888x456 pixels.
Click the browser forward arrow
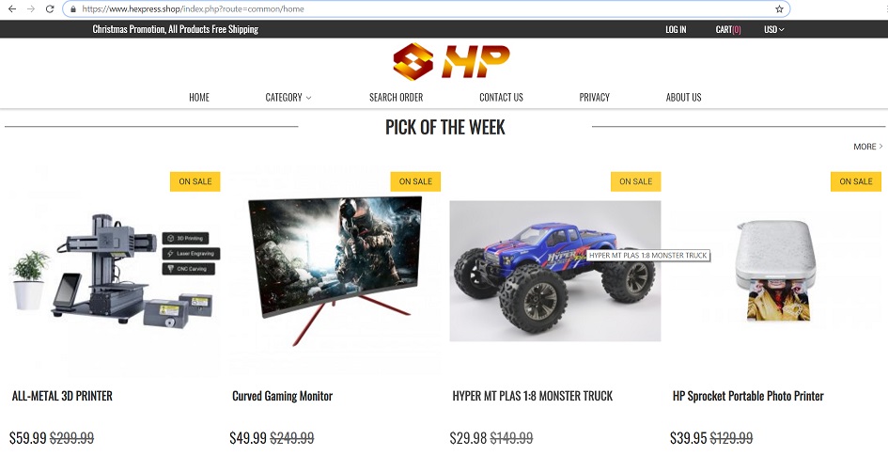tap(31, 9)
